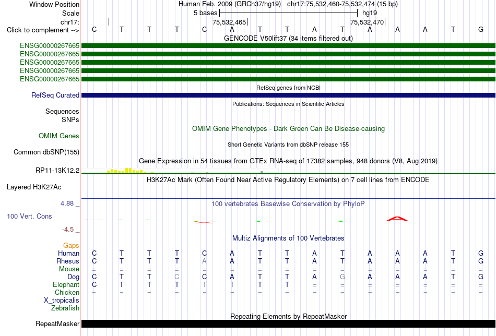Image resolution: width=496 pixels, height=336 pixels.
Task: Open the GTEx Gene Expression track title
Action: point(288,161)
